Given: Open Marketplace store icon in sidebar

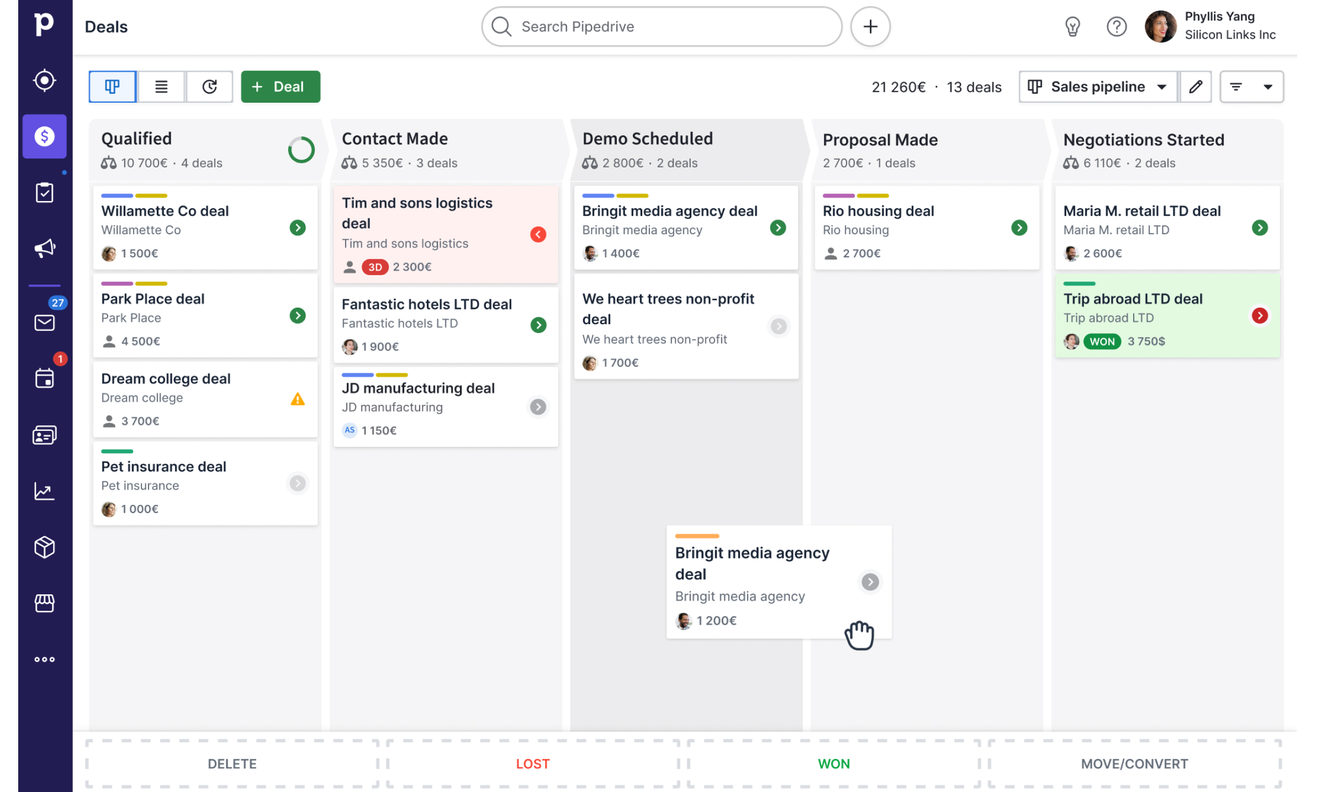Looking at the screenshot, I should (x=44, y=603).
